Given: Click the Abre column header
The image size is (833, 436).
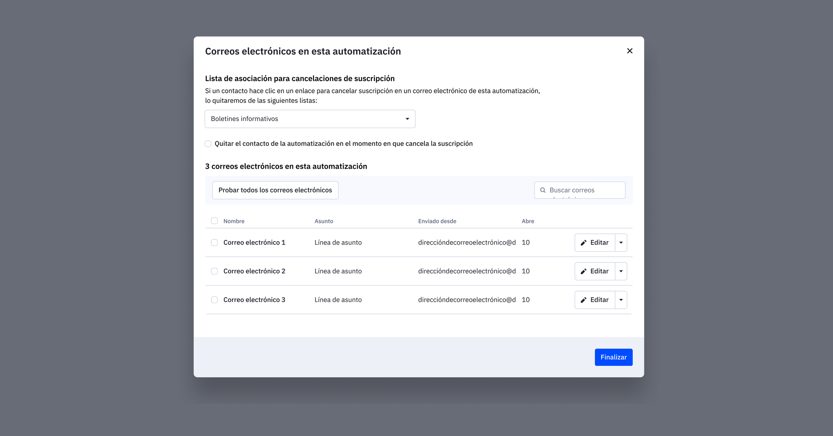Looking at the screenshot, I should (528, 221).
